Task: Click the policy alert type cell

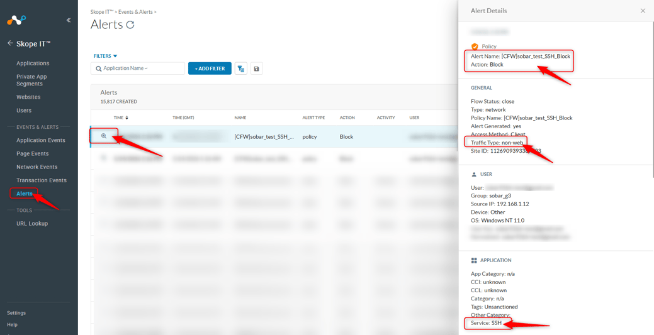Action: pos(310,136)
